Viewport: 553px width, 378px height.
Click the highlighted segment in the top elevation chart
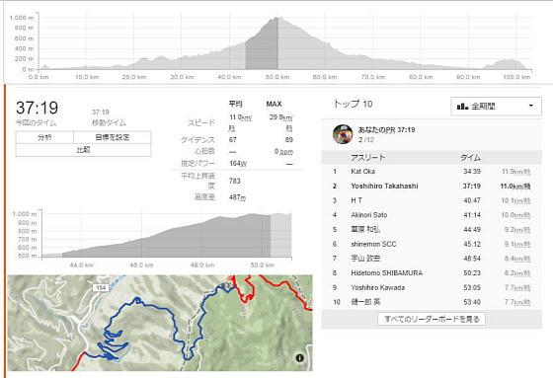tap(262, 44)
